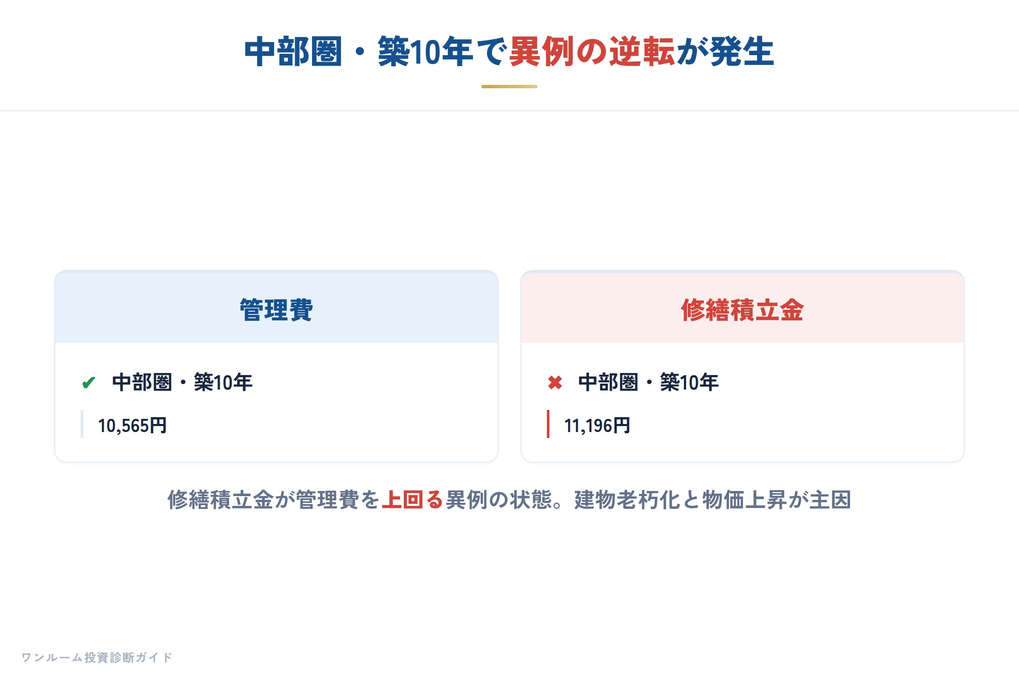This screenshot has height=679, width=1019.
Task: Click 中部圏・築10年 label in 修繕積立金 card
Action: 649,383
